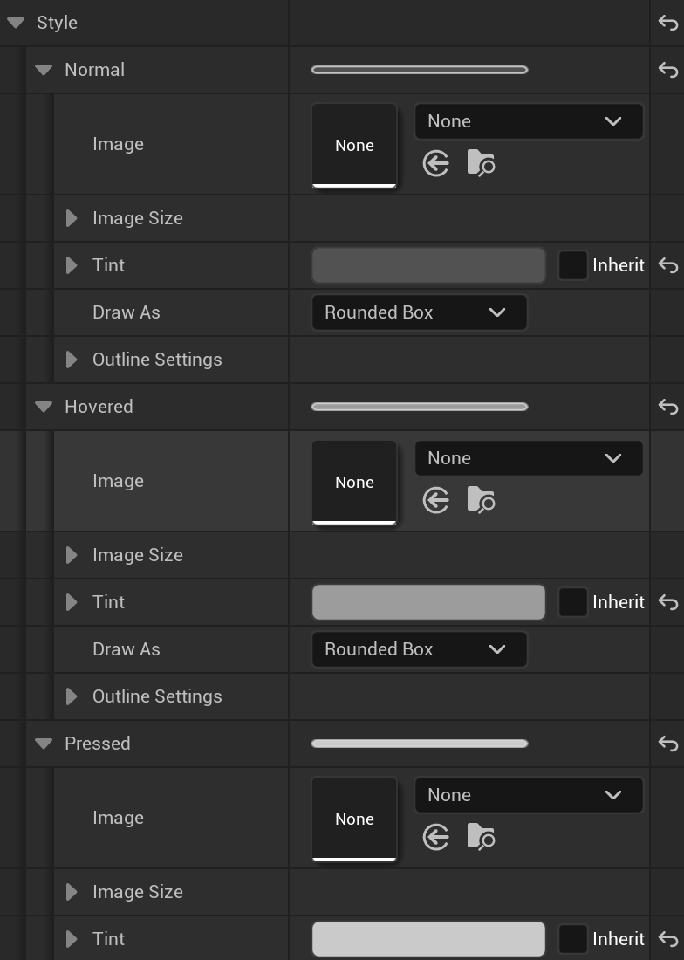684x960 pixels.
Task: Check Inherit box for Pressed Tint
Action: [572, 939]
